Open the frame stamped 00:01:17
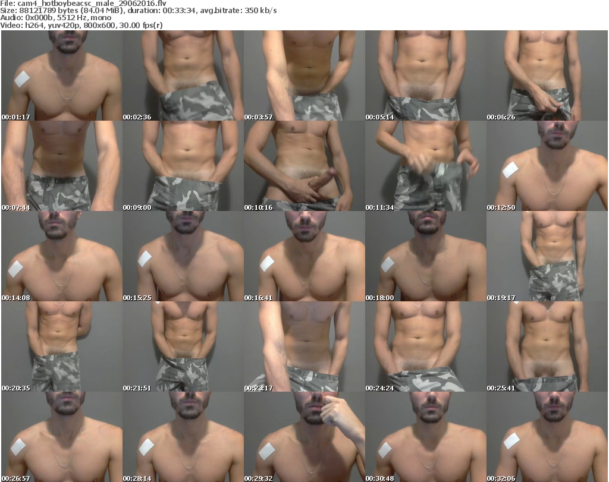 tap(62, 75)
